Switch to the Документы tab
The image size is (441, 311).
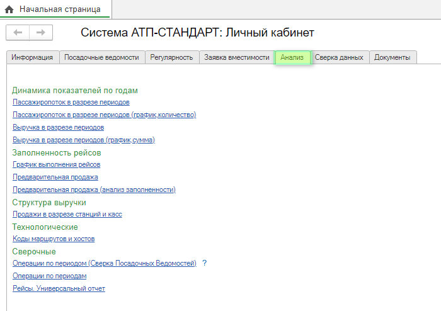(x=392, y=57)
